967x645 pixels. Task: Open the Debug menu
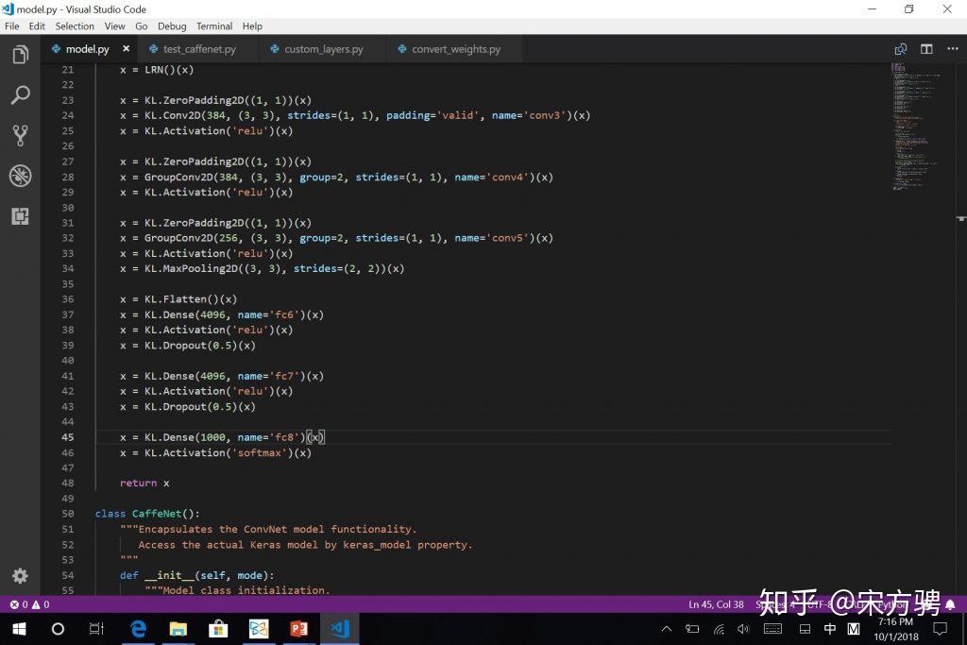(172, 25)
